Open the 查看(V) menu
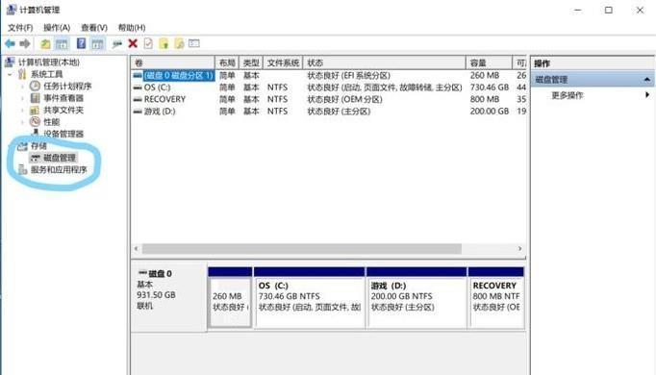656x375 pixels. 94,28
